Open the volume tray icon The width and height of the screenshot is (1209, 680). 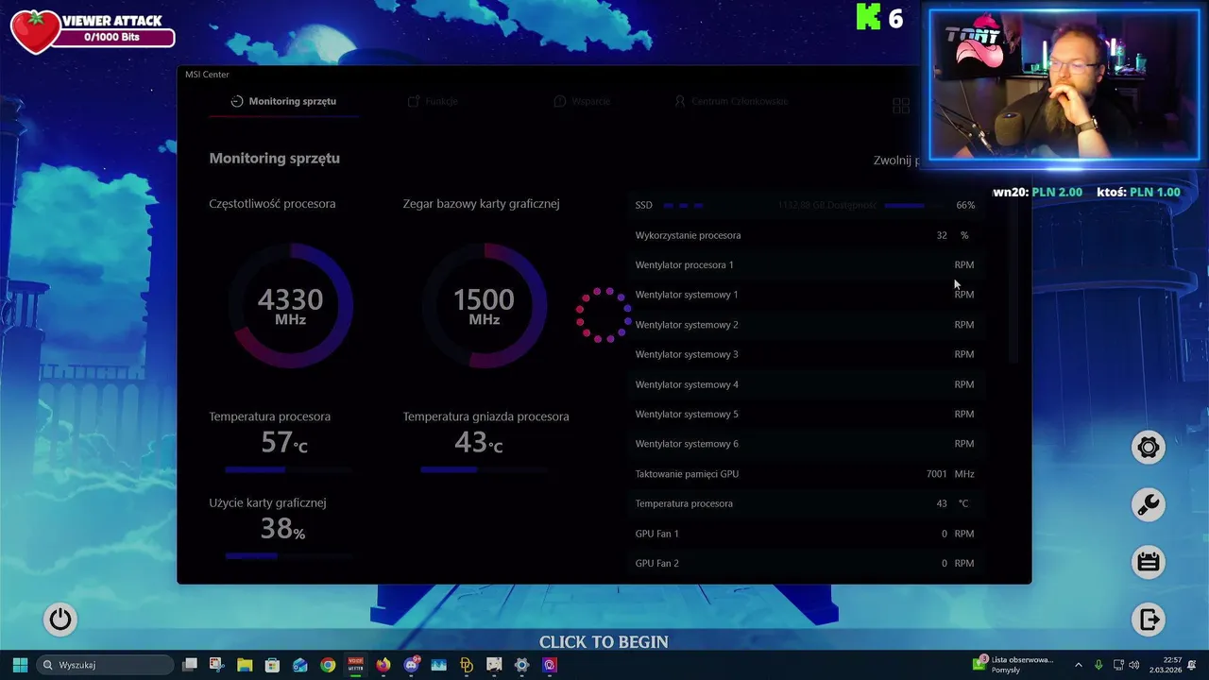(x=1134, y=665)
